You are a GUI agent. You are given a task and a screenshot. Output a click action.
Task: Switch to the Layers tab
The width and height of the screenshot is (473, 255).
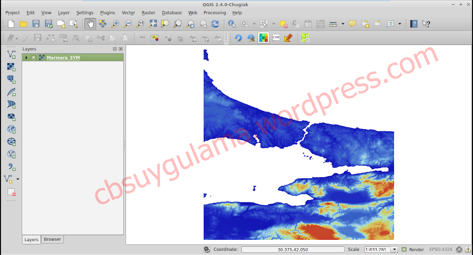(31, 240)
